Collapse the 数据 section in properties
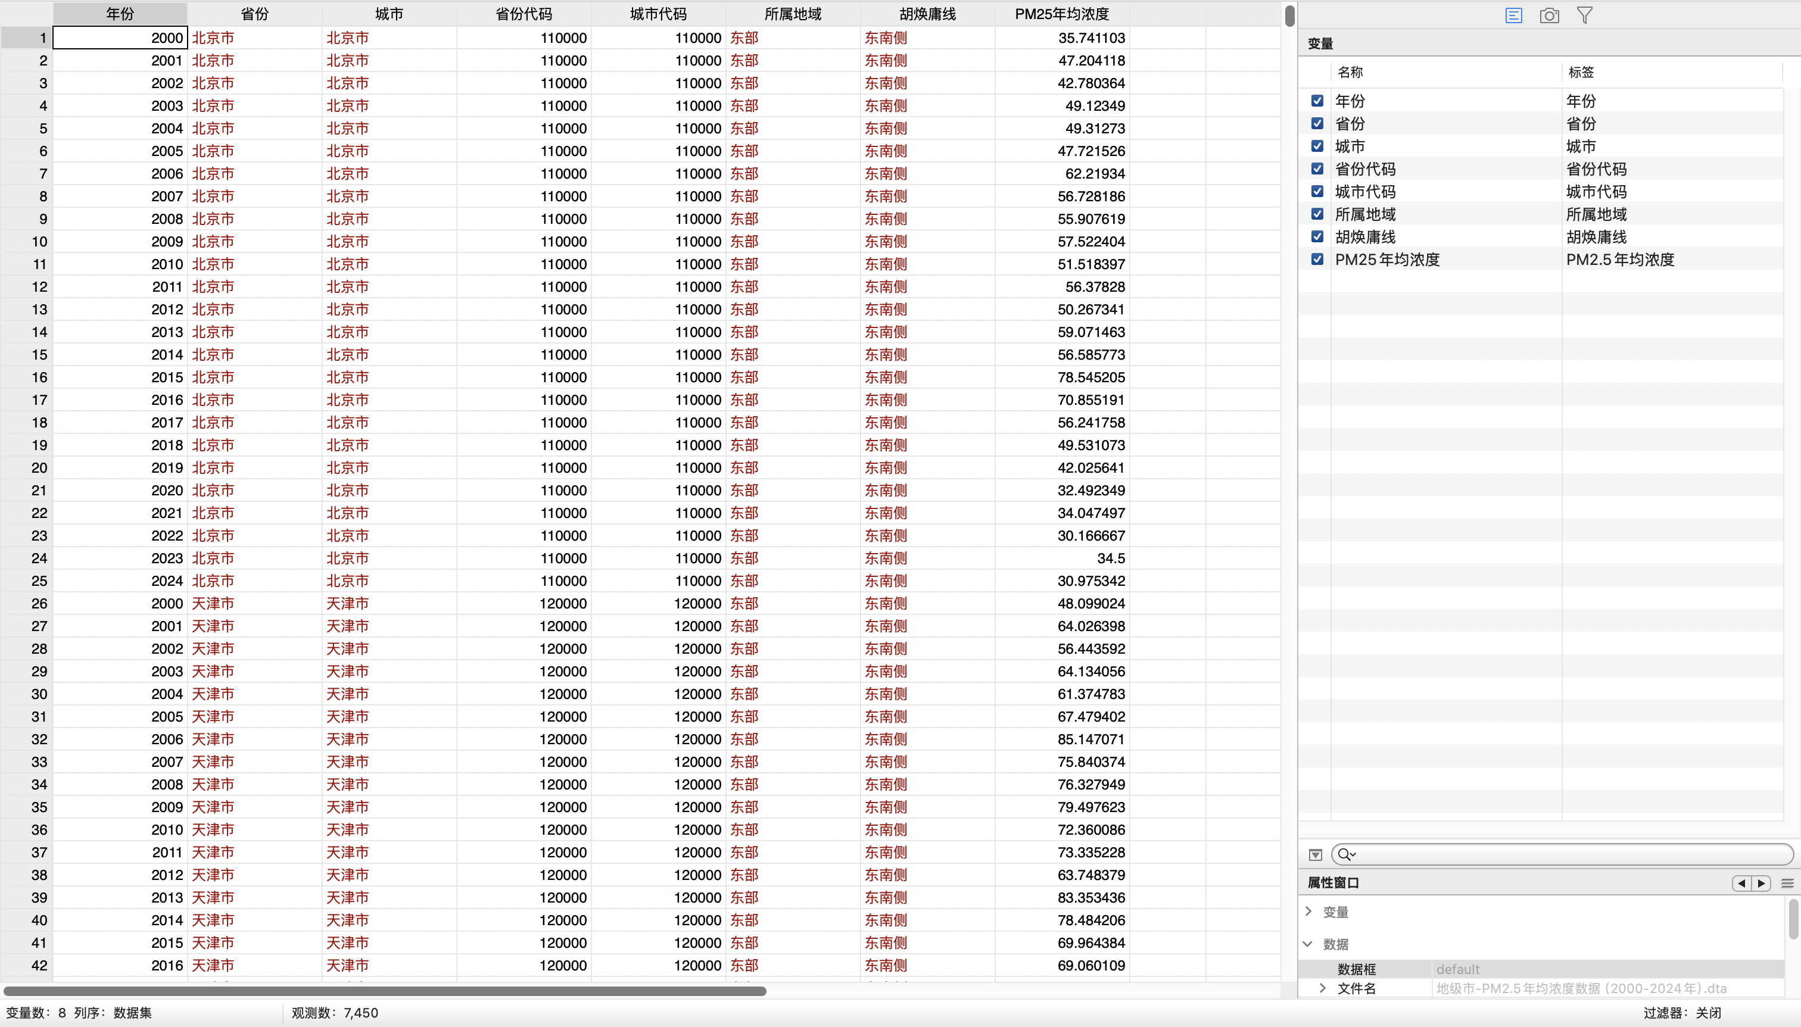1801x1027 pixels. 1308,944
